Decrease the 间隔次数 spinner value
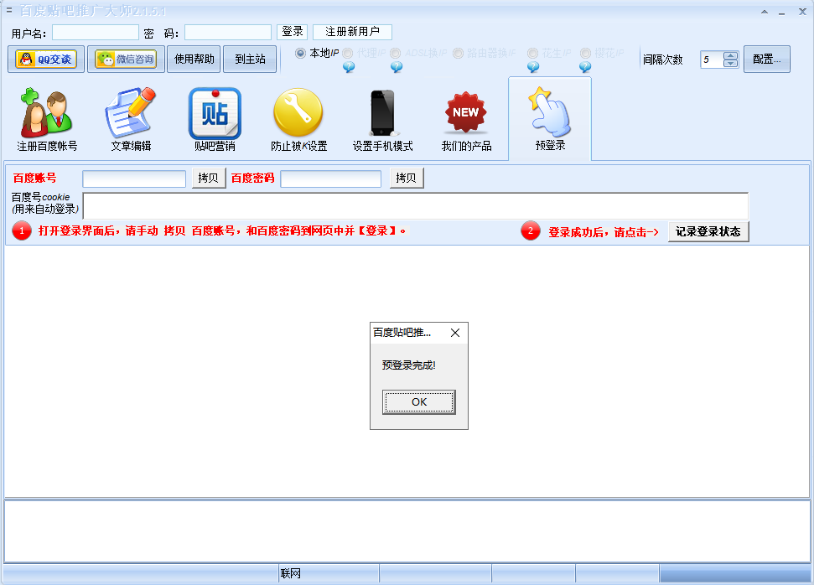The width and height of the screenshot is (814, 585). pos(730,64)
